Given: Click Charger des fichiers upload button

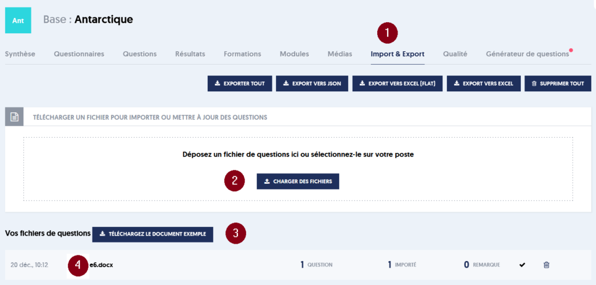Looking at the screenshot, I should pyautogui.click(x=298, y=181).
